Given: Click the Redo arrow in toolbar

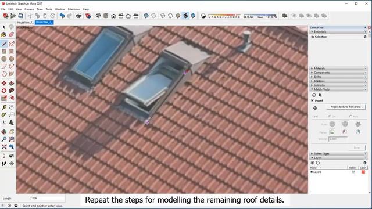Looking at the screenshot, I should [69, 16].
